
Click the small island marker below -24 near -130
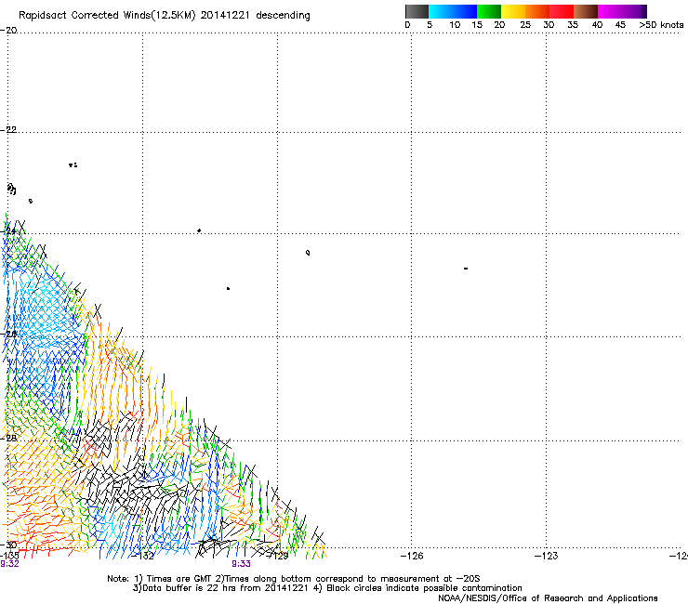click(x=228, y=288)
